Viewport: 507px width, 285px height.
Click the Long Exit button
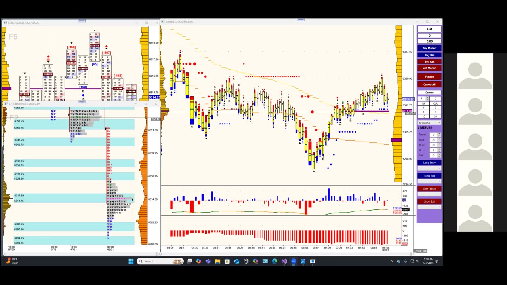(429, 176)
